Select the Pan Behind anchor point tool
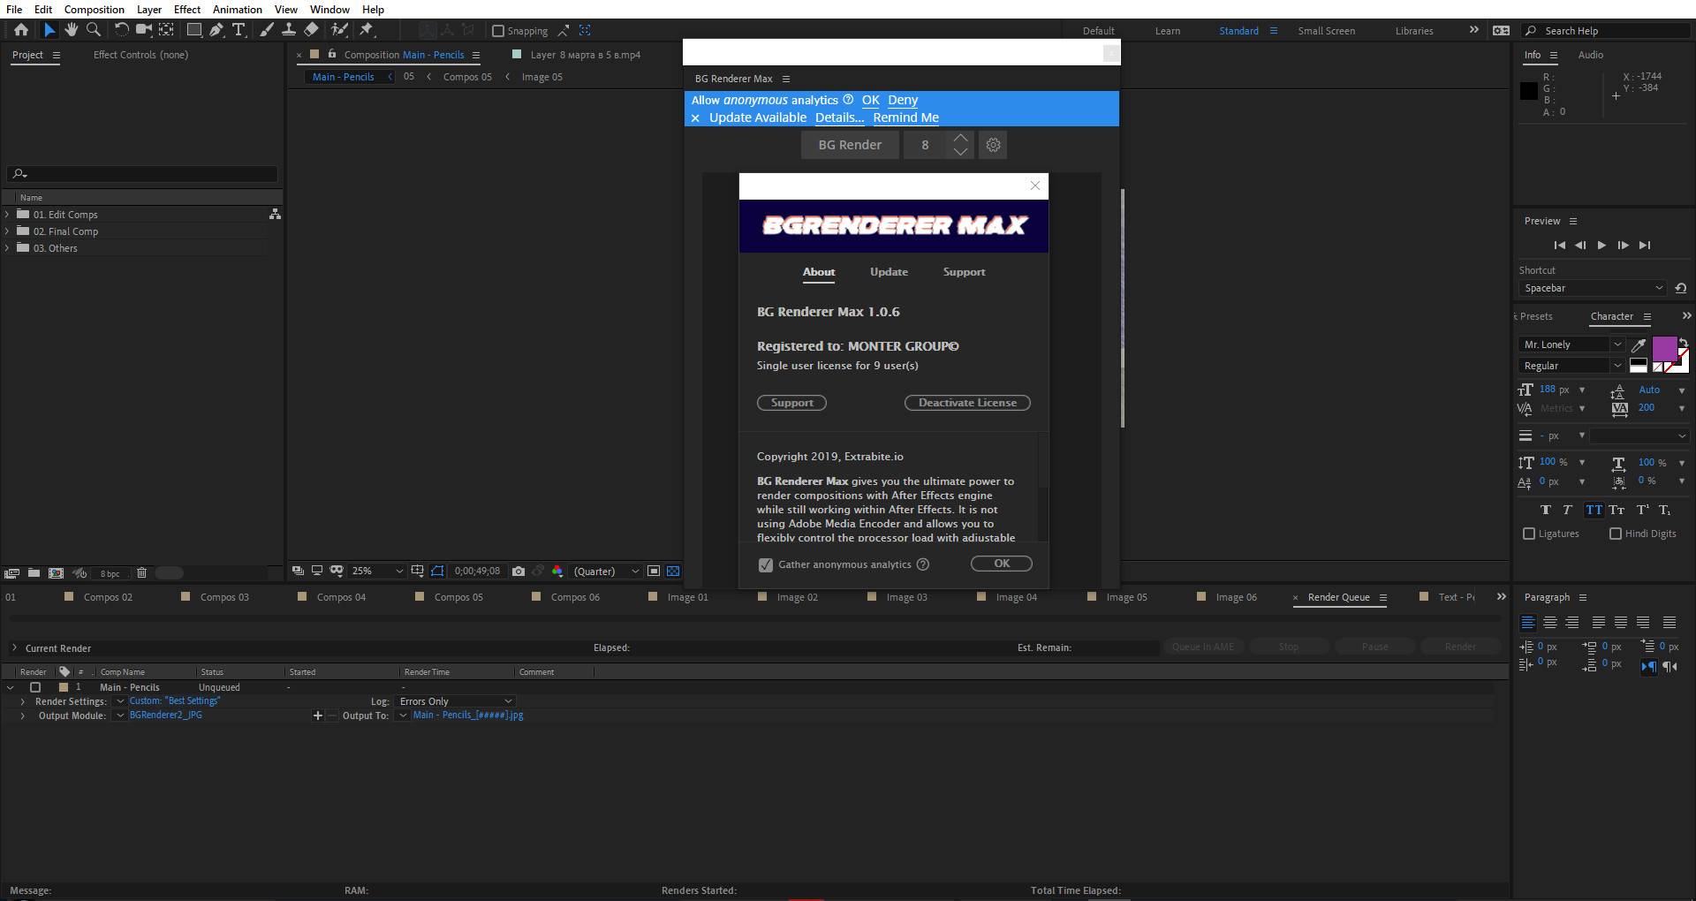The height and width of the screenshot is (901, 1696). [x=166, y=30]
